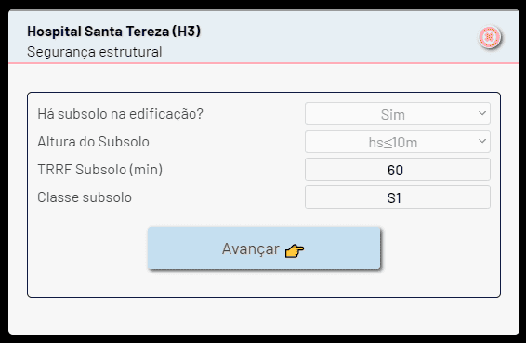
Task: Click the Avançar button
Action: 264,248
